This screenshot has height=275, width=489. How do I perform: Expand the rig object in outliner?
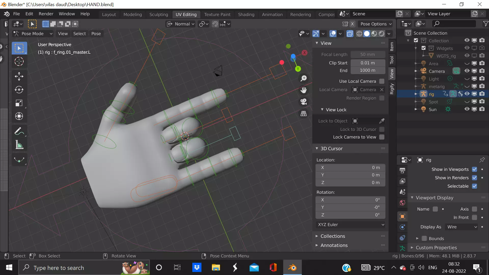tap(416, 94)
